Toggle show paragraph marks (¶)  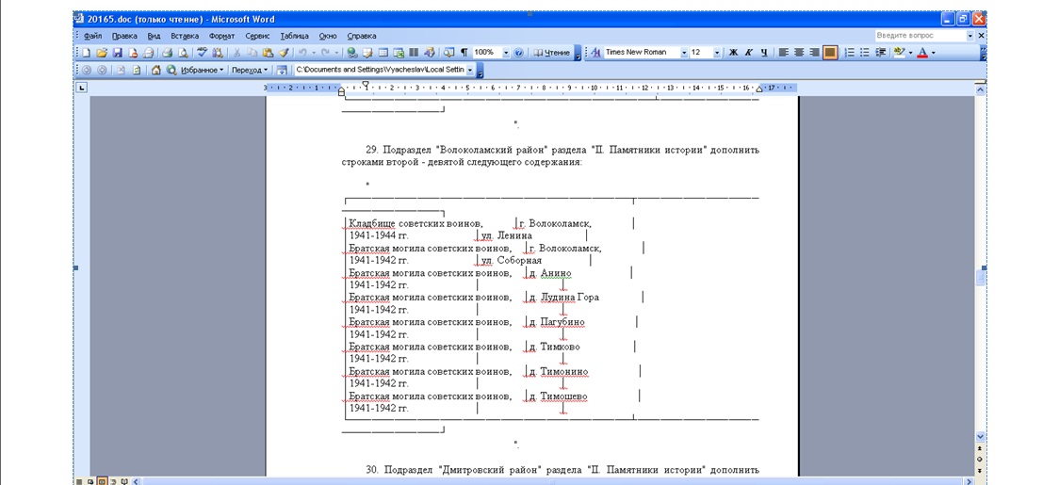click(x=464, y=53)
